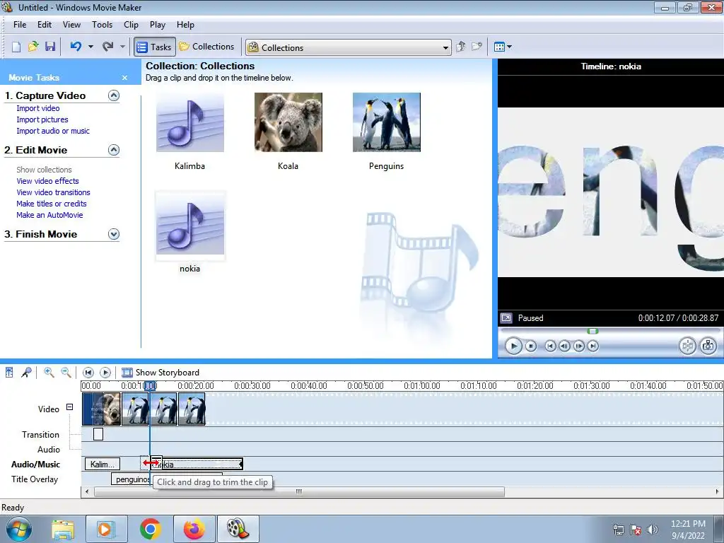Click View video effects link

click(x=47, y=181)
